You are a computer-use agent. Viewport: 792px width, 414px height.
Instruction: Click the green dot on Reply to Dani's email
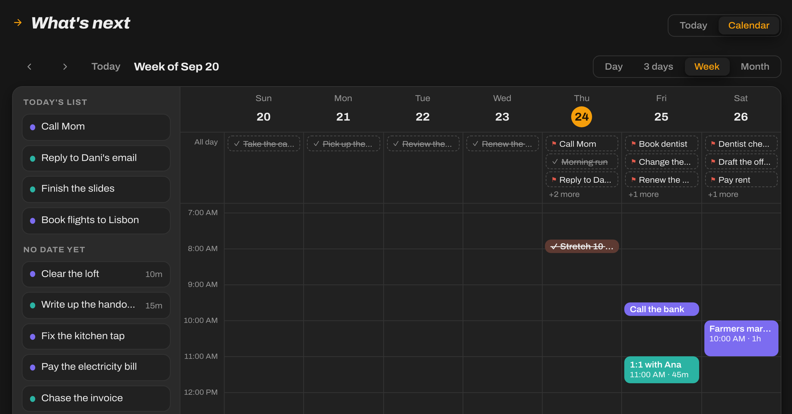point(33,158)
